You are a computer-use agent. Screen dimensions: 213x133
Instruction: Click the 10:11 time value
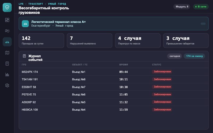(x=124, y=79)
